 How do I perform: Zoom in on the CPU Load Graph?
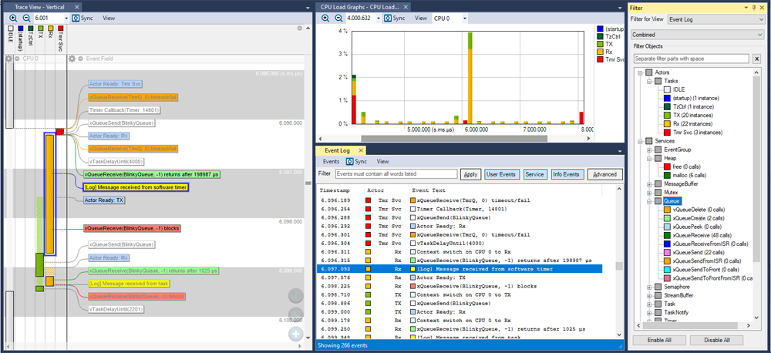point(325,18)
